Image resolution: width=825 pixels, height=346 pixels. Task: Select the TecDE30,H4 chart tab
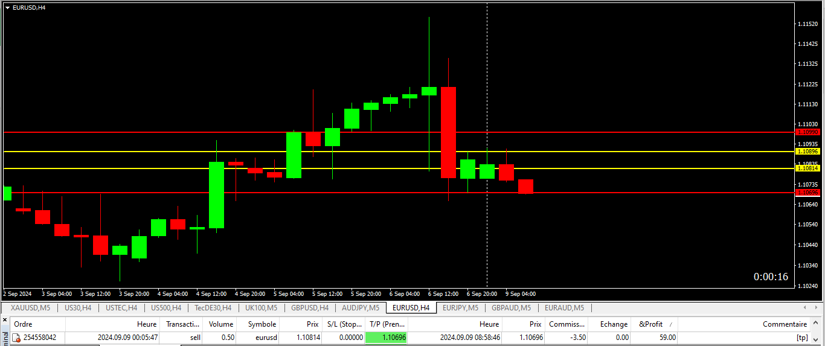click(213, 308)
